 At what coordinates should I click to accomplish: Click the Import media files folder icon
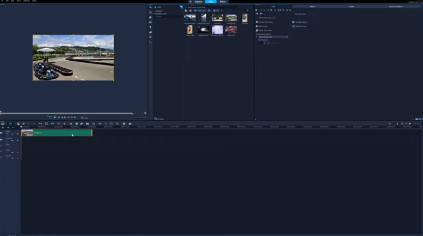pyautogui.click(x=186, y=10)
